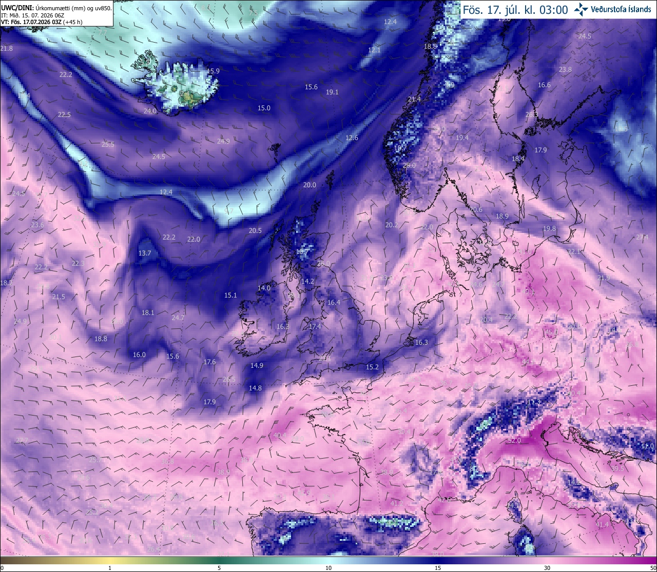Click the 15.2 value over English Channel

point(372,367)
